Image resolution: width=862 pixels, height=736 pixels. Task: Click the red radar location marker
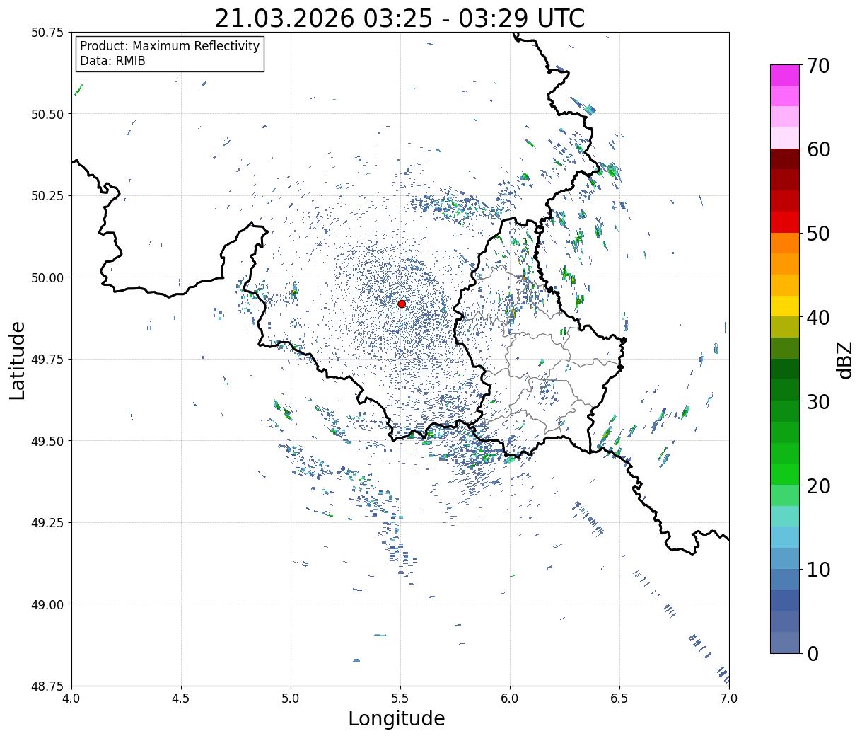402,304
